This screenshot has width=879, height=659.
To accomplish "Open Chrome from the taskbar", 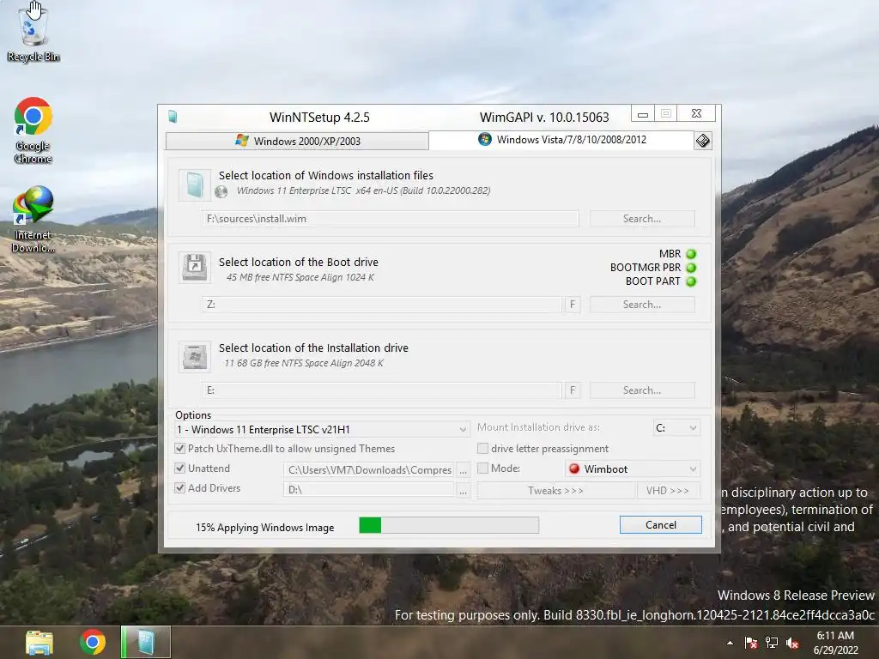I will (93, 642).
